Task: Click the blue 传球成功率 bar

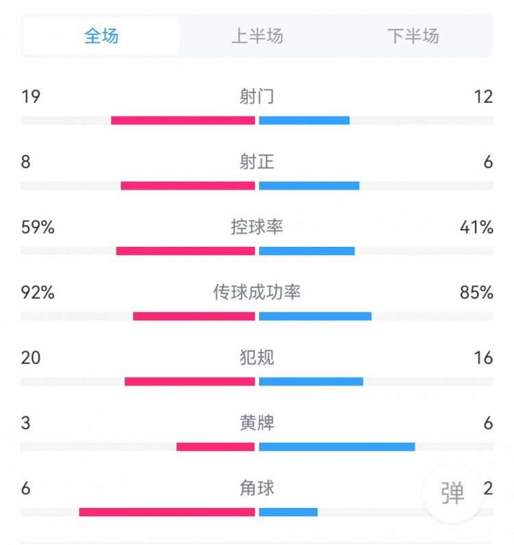Action: 315,316
